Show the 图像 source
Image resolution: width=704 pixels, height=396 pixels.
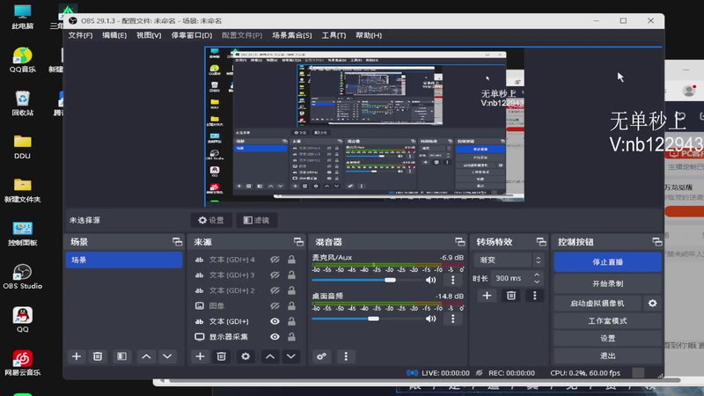click(275, 305)
